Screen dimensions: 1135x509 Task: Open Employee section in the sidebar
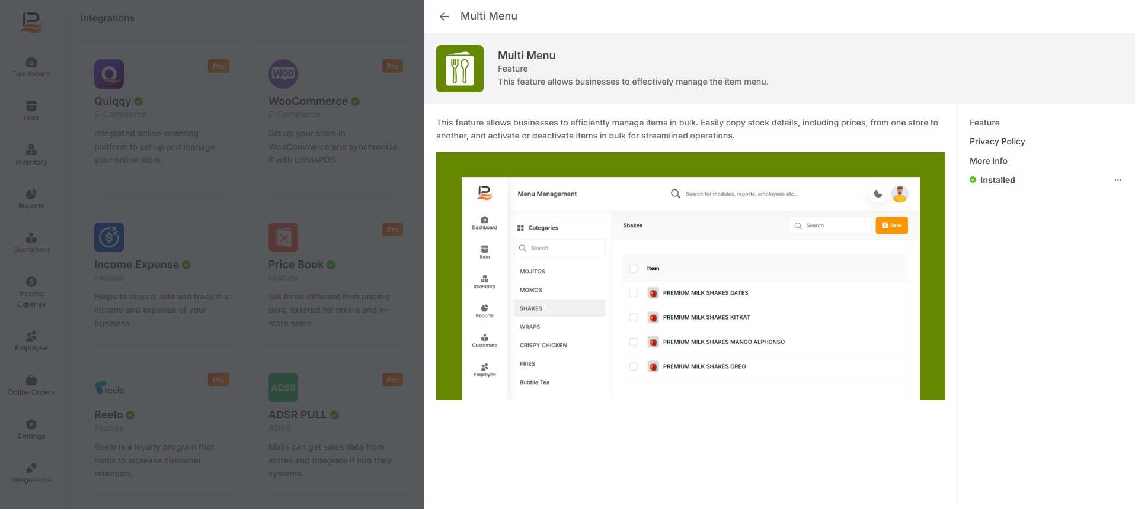31,342
